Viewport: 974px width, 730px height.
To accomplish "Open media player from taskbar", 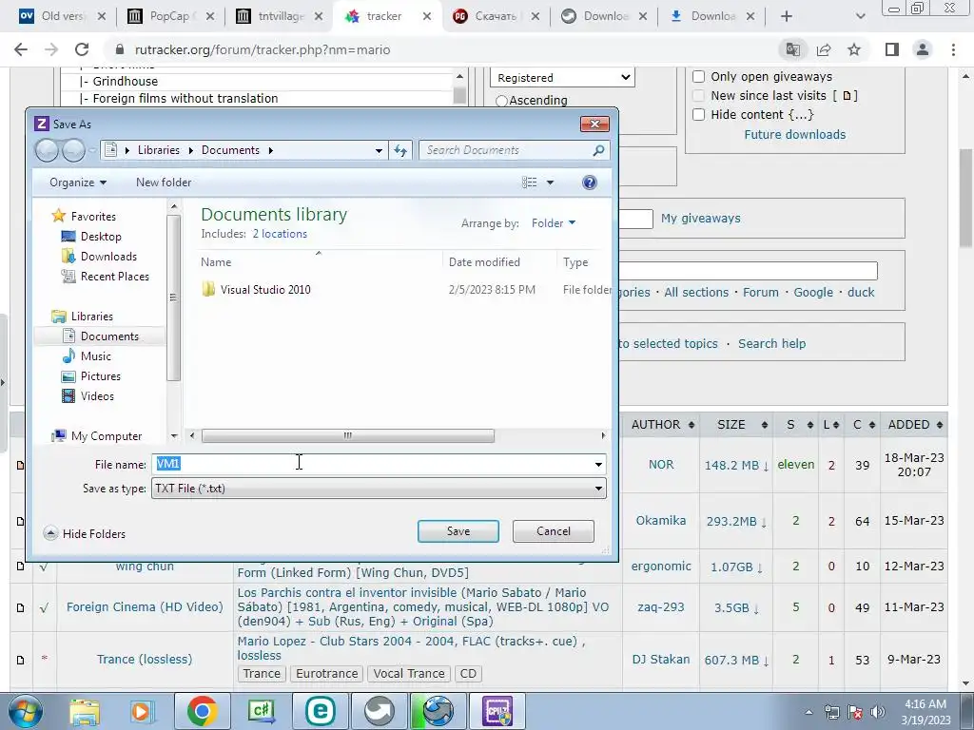I will pos(142,711).
